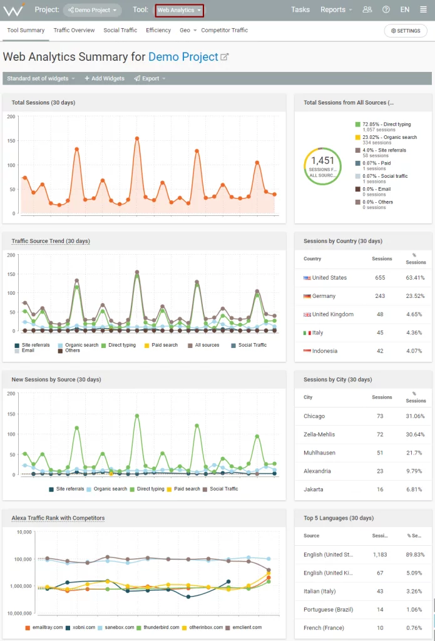The image size is (435, 641).
Task: Click Paid dark blue swatch in sources legend
Action: (358, 163)
